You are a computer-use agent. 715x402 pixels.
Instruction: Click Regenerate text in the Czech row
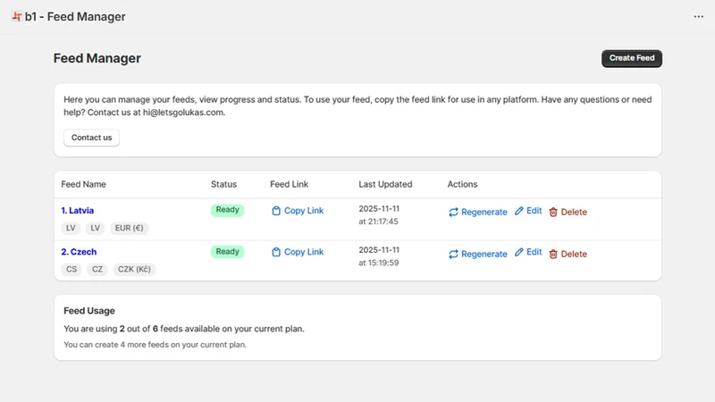click(x=484, y=254)
